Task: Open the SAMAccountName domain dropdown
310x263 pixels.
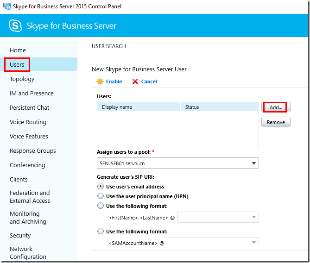Action: [x=213, y=242]
